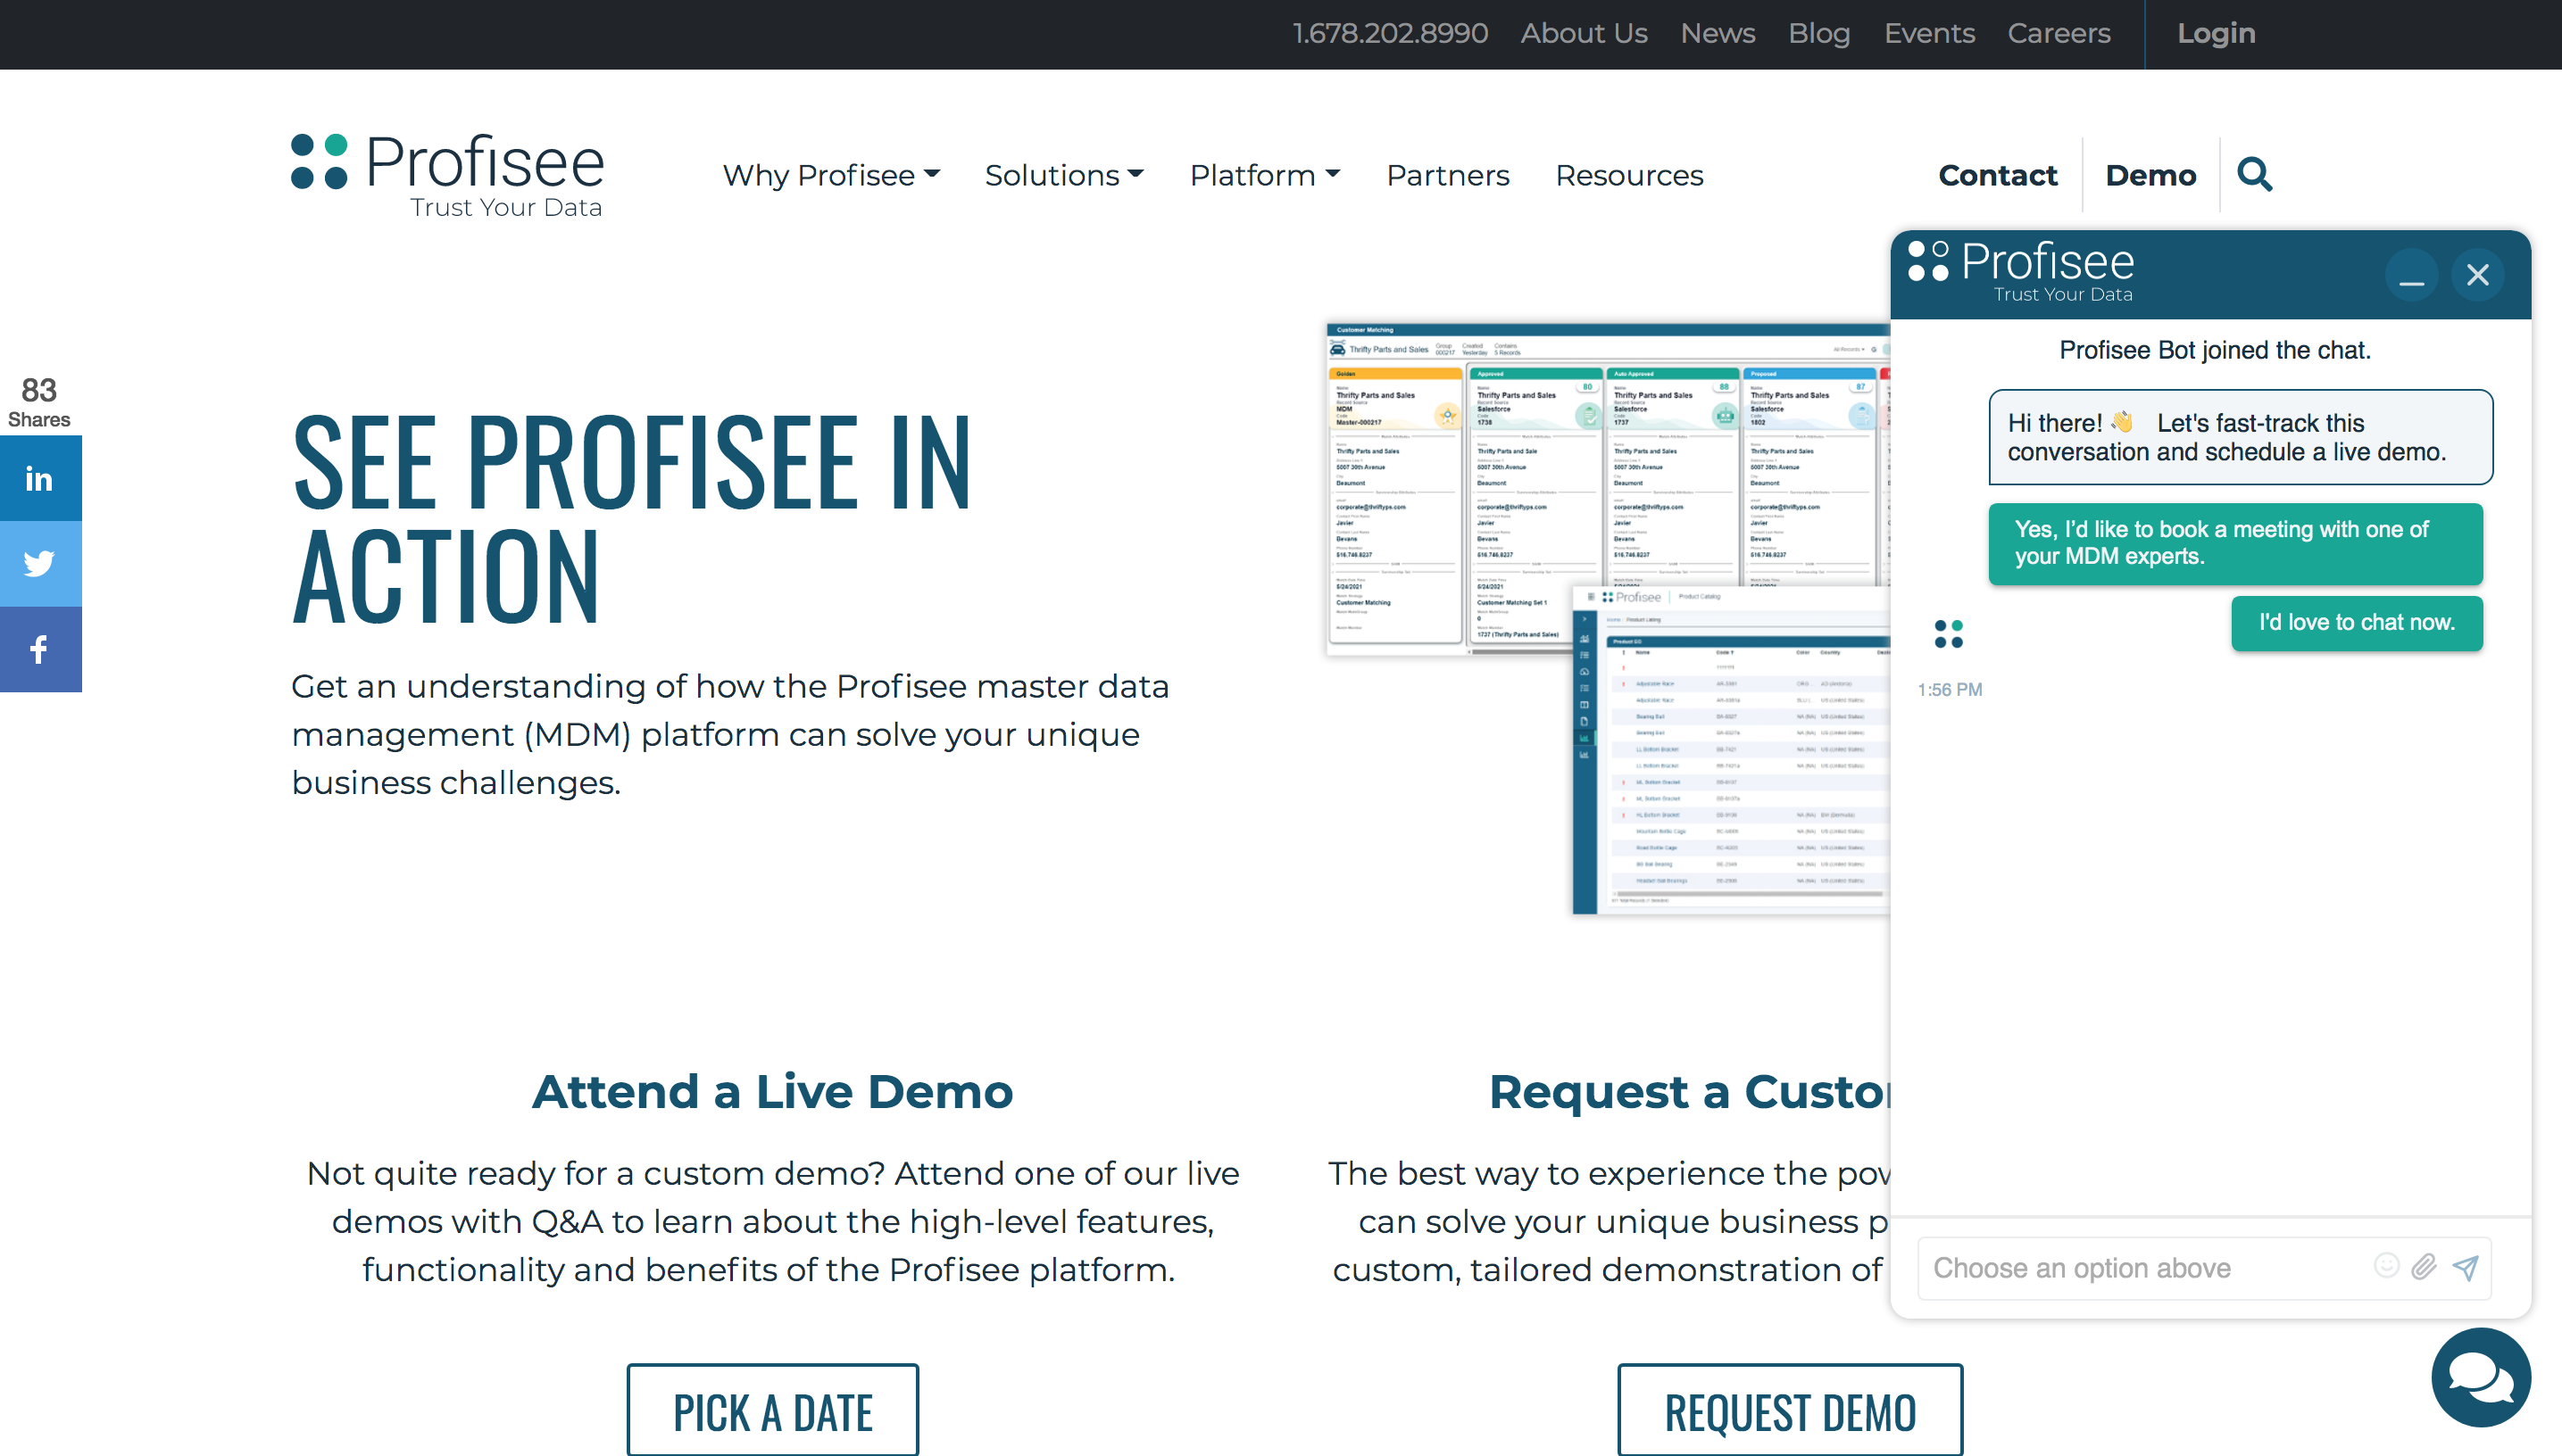Open the Partners menu item
This screenshot has width=2562, height=1456.
click(x=1446, y=175)
